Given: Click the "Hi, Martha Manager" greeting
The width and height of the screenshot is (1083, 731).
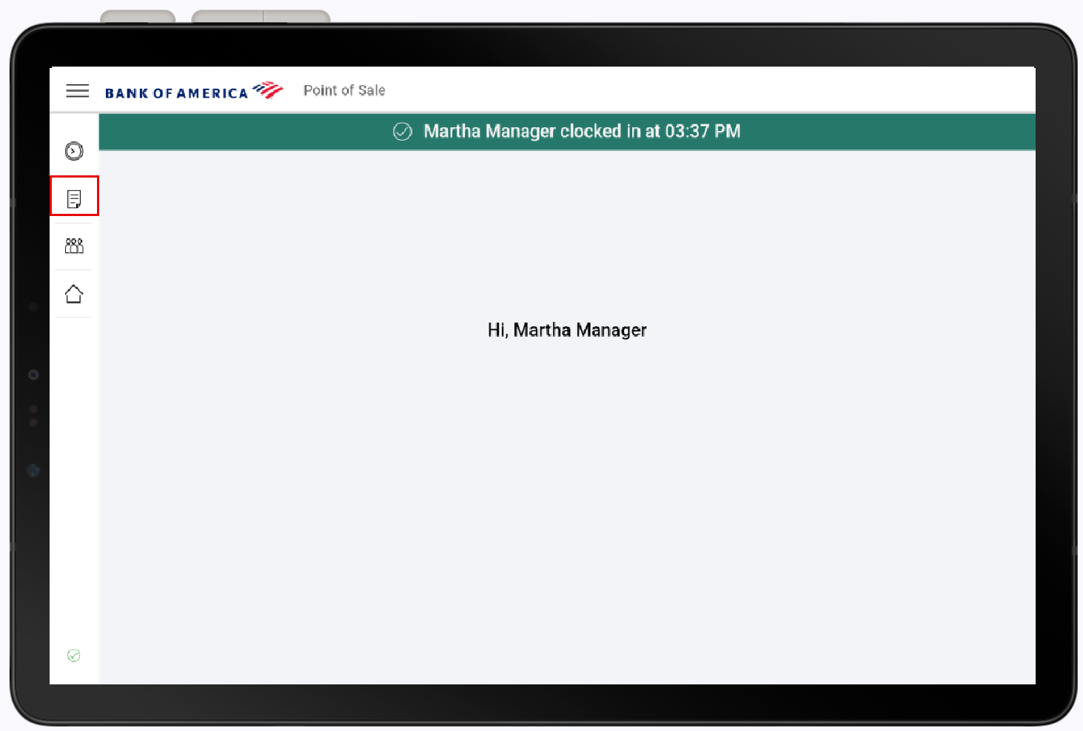Looking at the screenshot, I should point(567,330).
